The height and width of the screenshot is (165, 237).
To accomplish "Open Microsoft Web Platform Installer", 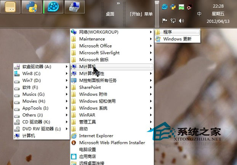I will [112, 143].
